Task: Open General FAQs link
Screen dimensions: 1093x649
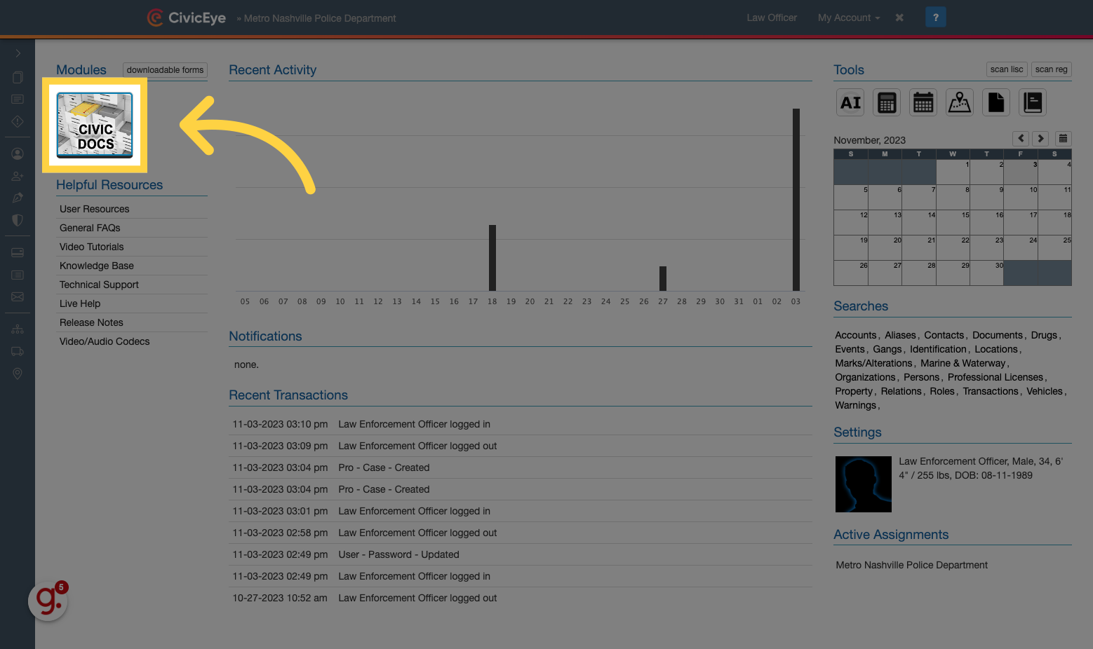Action: 90,228
